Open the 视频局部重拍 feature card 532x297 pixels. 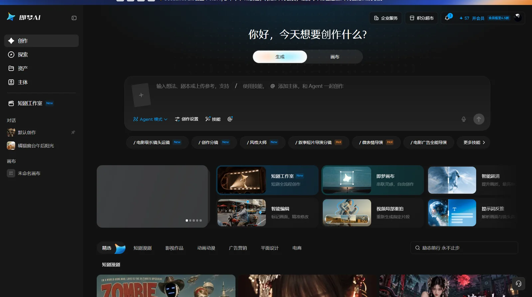pyautogui.click(x=373, y=213)
